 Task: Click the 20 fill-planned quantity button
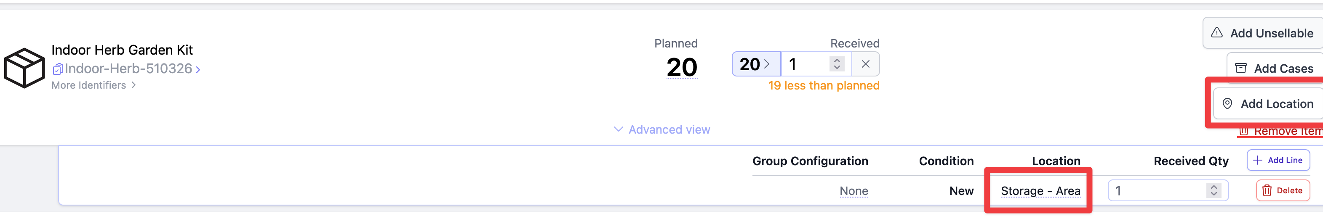tap(755, 64)
